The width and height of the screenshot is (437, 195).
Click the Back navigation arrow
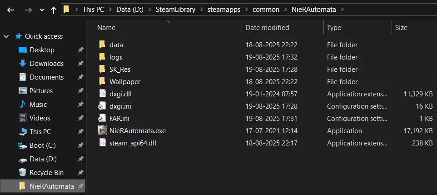click(10, 10)
